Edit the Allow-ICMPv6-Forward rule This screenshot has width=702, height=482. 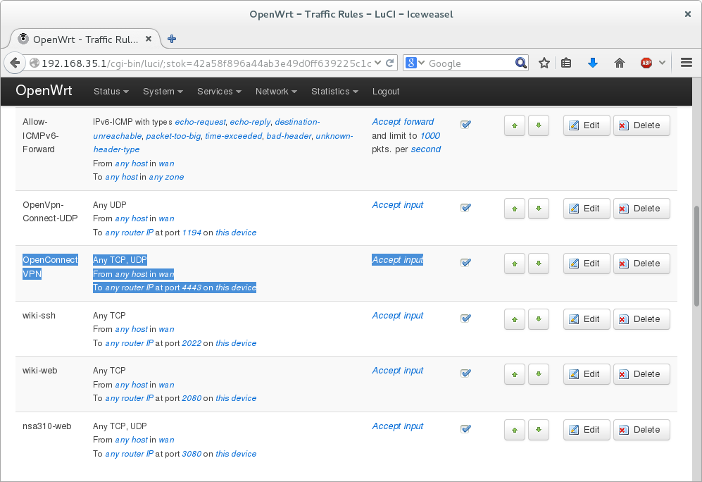click(x=587, y=125)
